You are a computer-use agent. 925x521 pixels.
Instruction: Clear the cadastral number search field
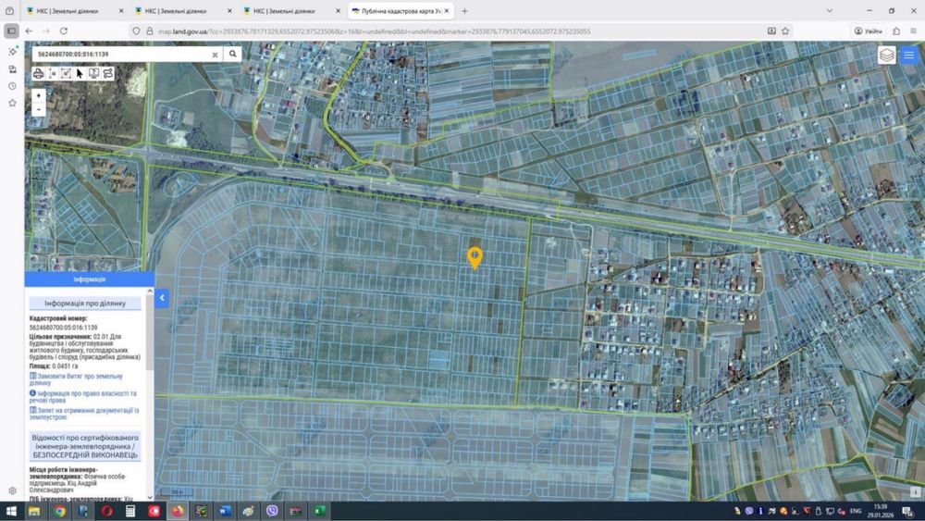[215, 55]
